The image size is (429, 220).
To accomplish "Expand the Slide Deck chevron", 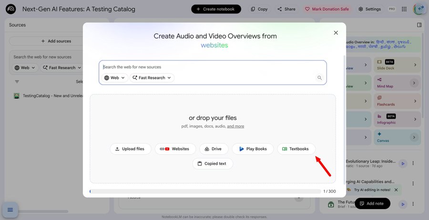I will (x=415, y=65).
